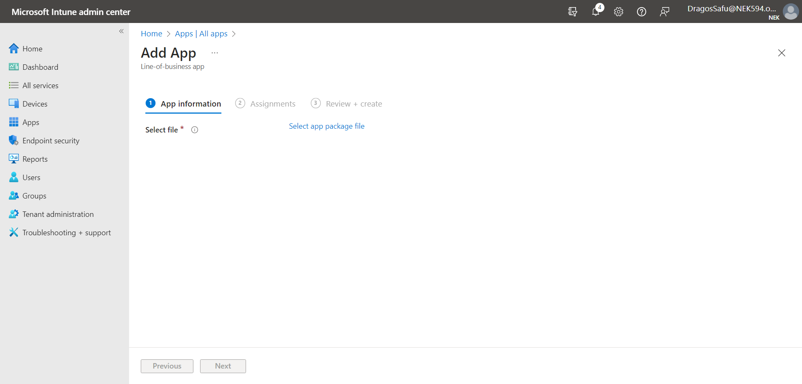Open the Users person icon
The width and height of the screenshot is (802, 384).
tap(14, 177)
